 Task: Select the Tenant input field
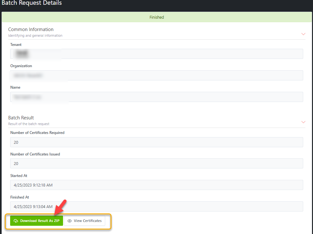click(156, 54)
